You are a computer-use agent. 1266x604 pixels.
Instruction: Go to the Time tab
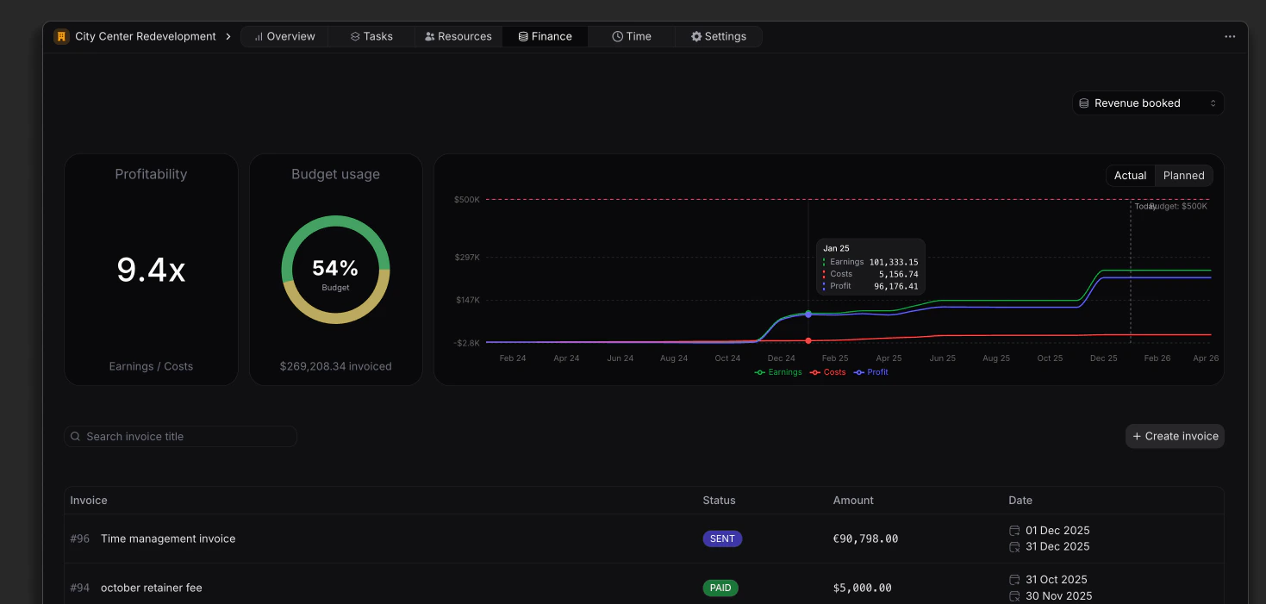pos(632,36)
